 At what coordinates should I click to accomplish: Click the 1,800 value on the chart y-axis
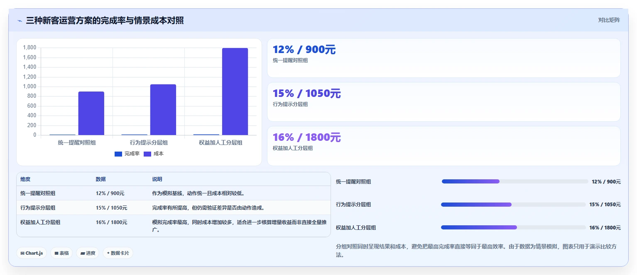29,48
